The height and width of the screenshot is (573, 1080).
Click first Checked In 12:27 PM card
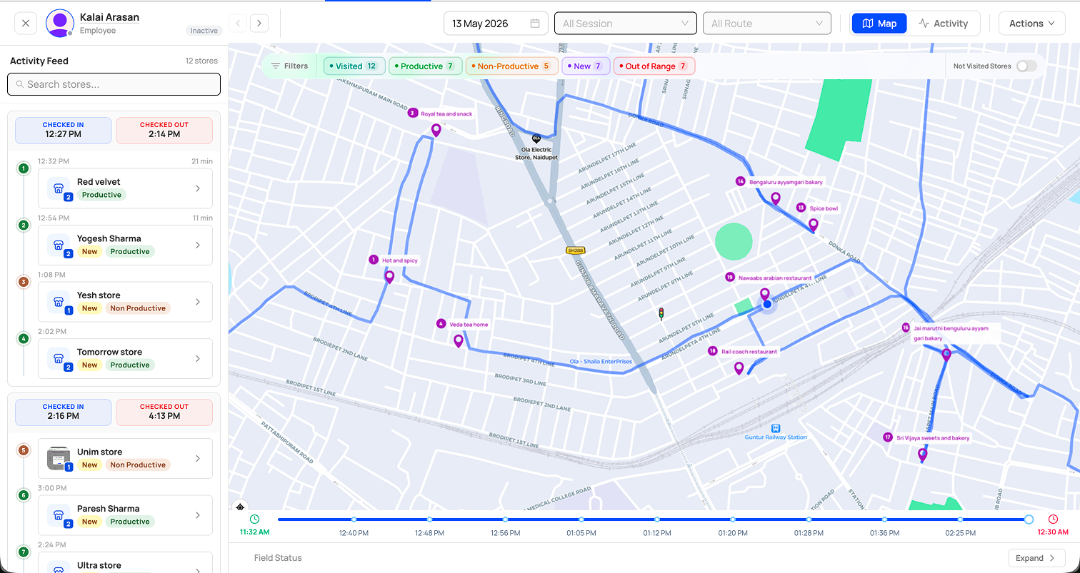[x=63, y=131]
